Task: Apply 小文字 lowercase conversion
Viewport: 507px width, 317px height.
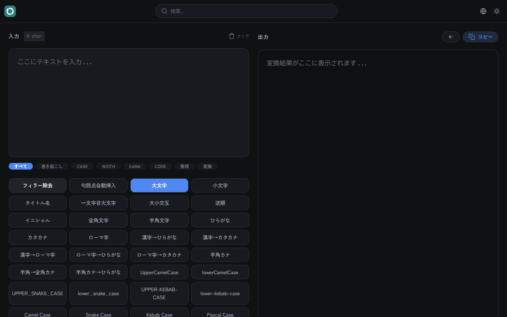Action: (220, 185)
